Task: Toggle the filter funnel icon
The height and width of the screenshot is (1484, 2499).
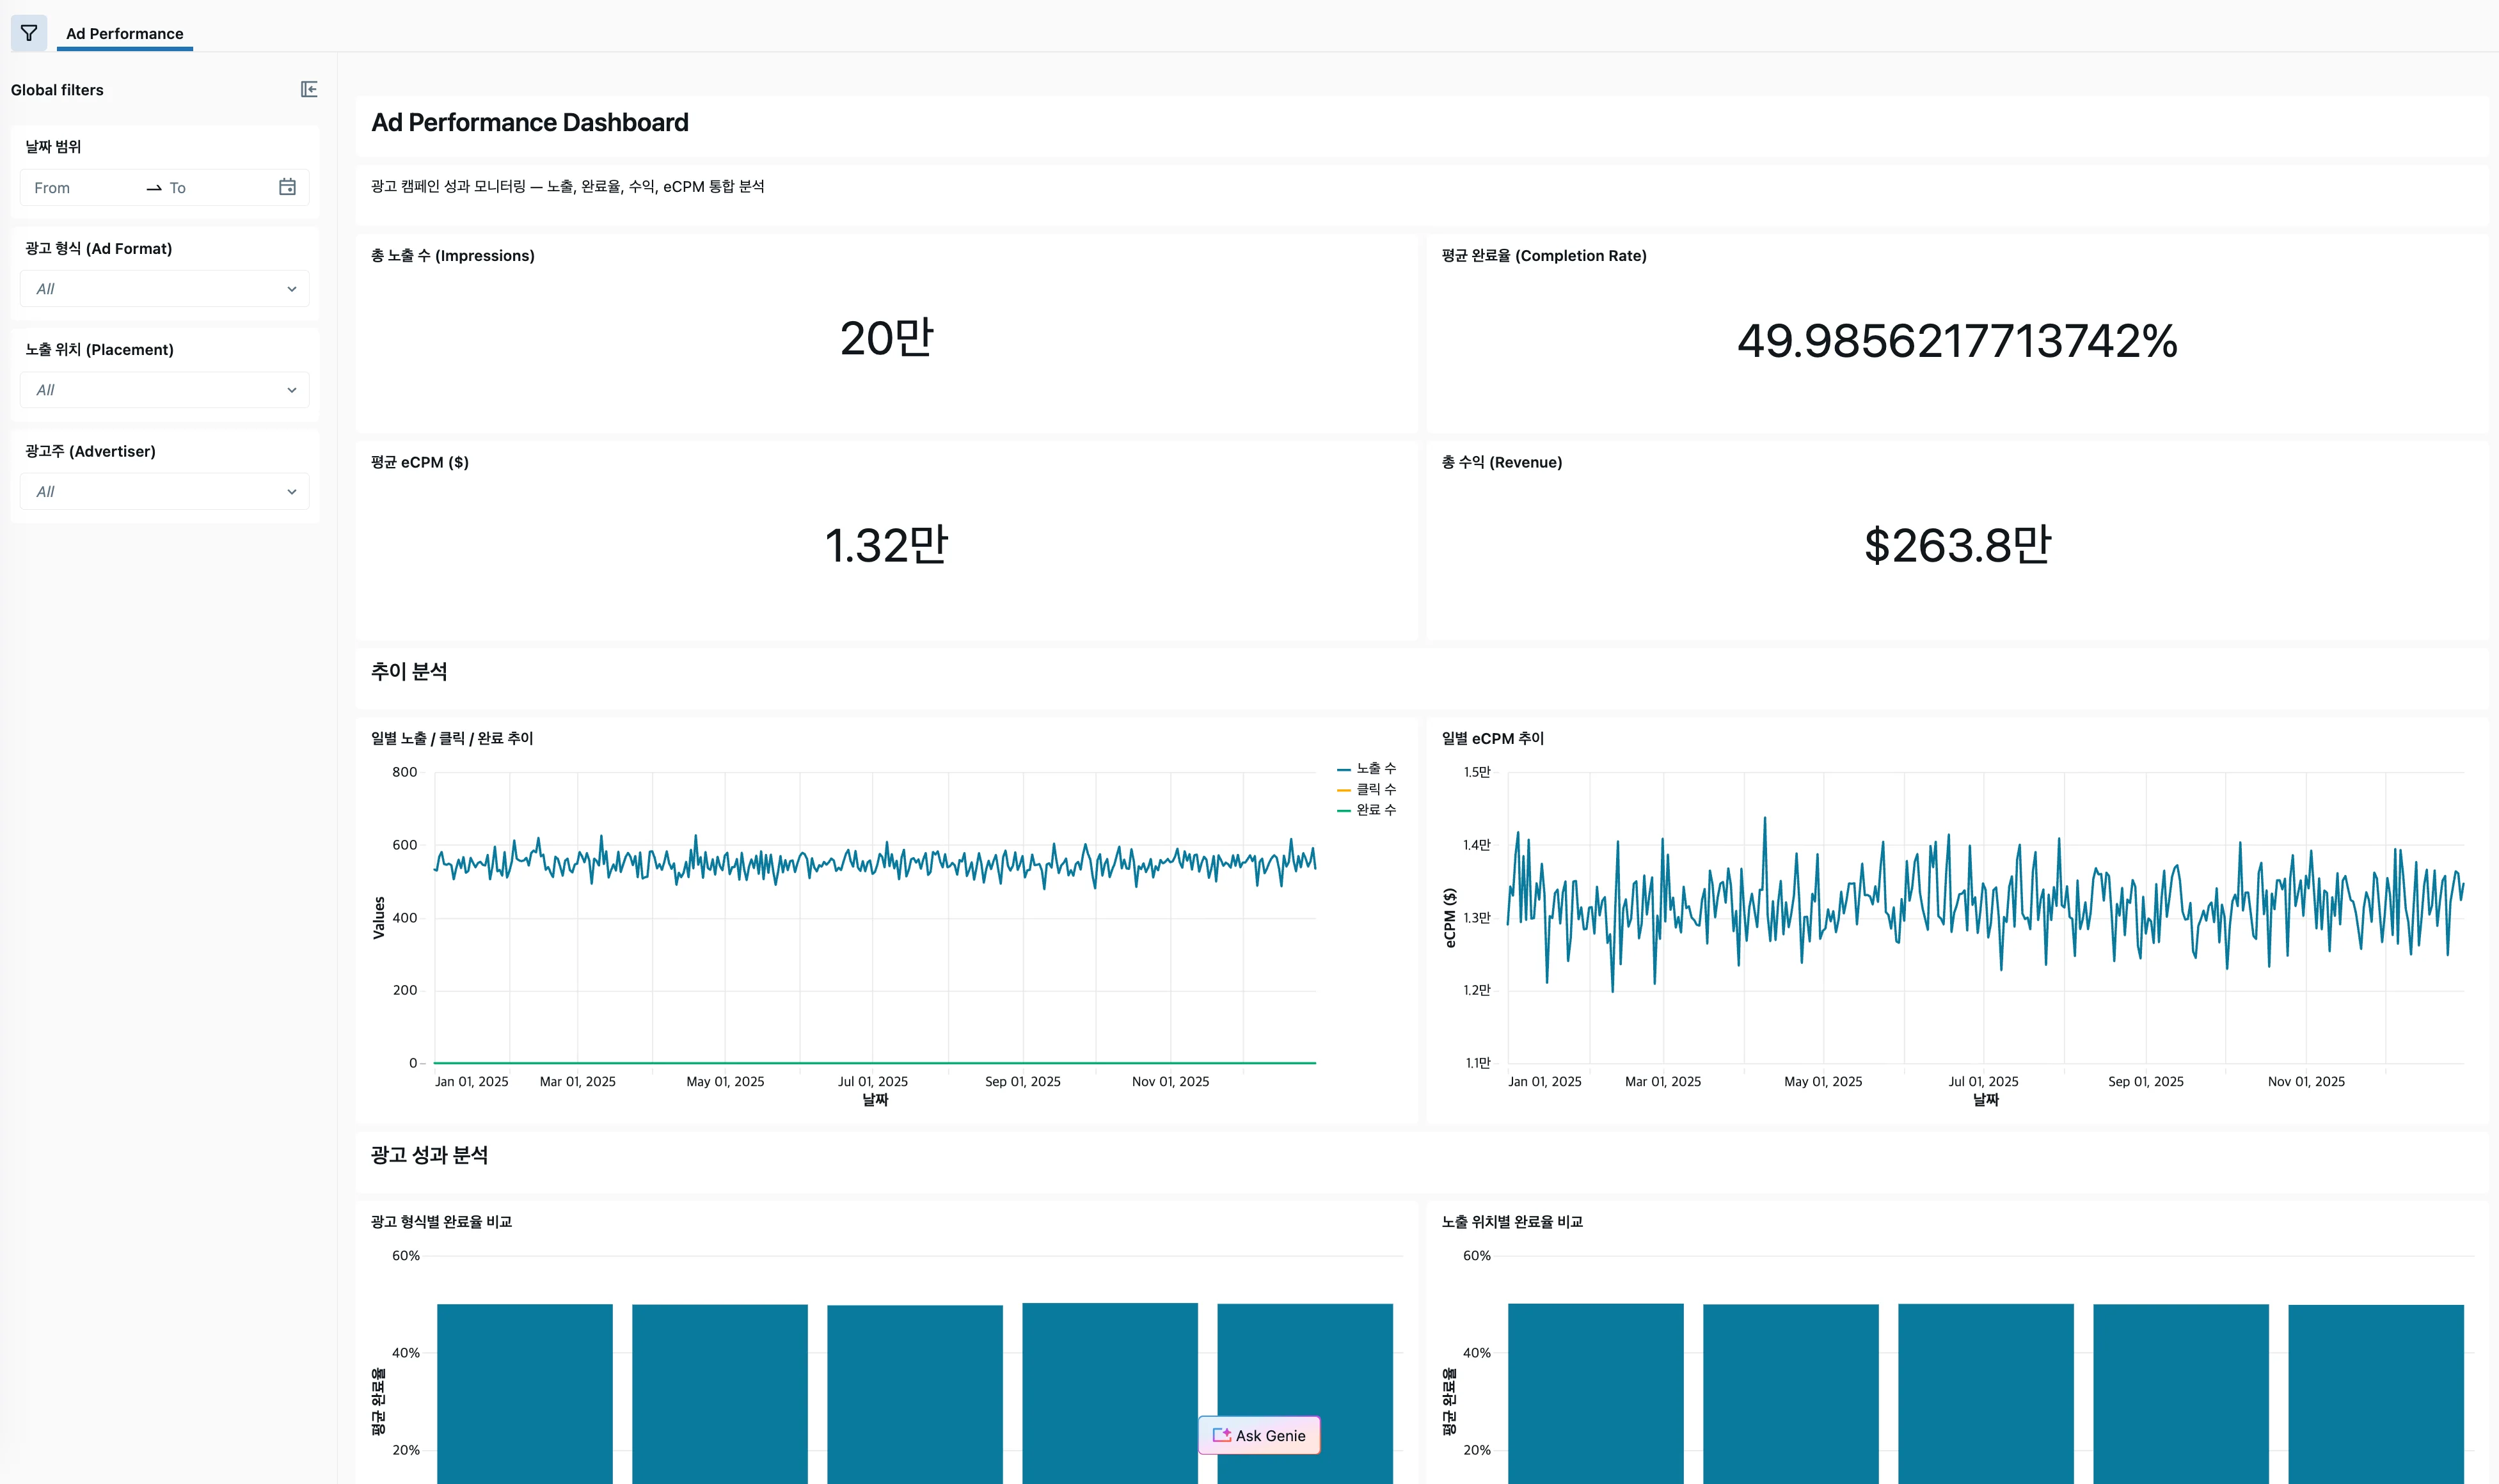Action: pos(29,33)
